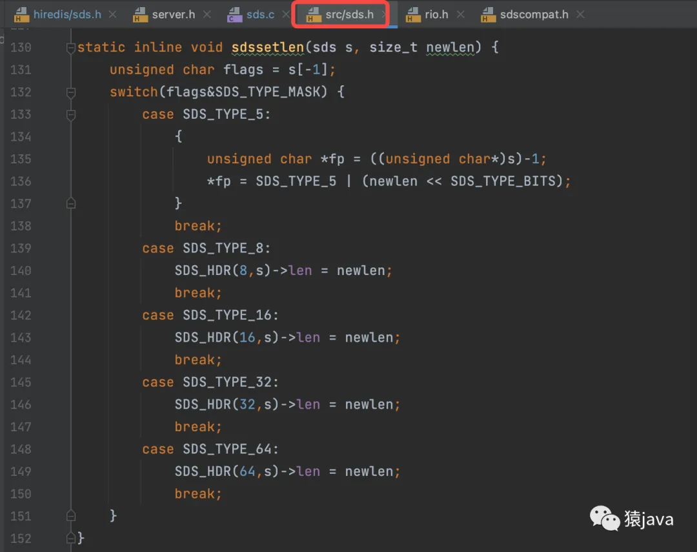Image resolution: width=697 pixels, height=552 pixels.
Task: Click the header file icon on sdscompat.h tab
Action: pos(488,15)
